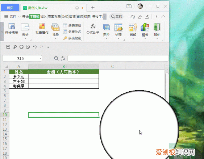Screen dimensions: 204x159
Task: Click the collaboration person icon
Action: point(140,17)
